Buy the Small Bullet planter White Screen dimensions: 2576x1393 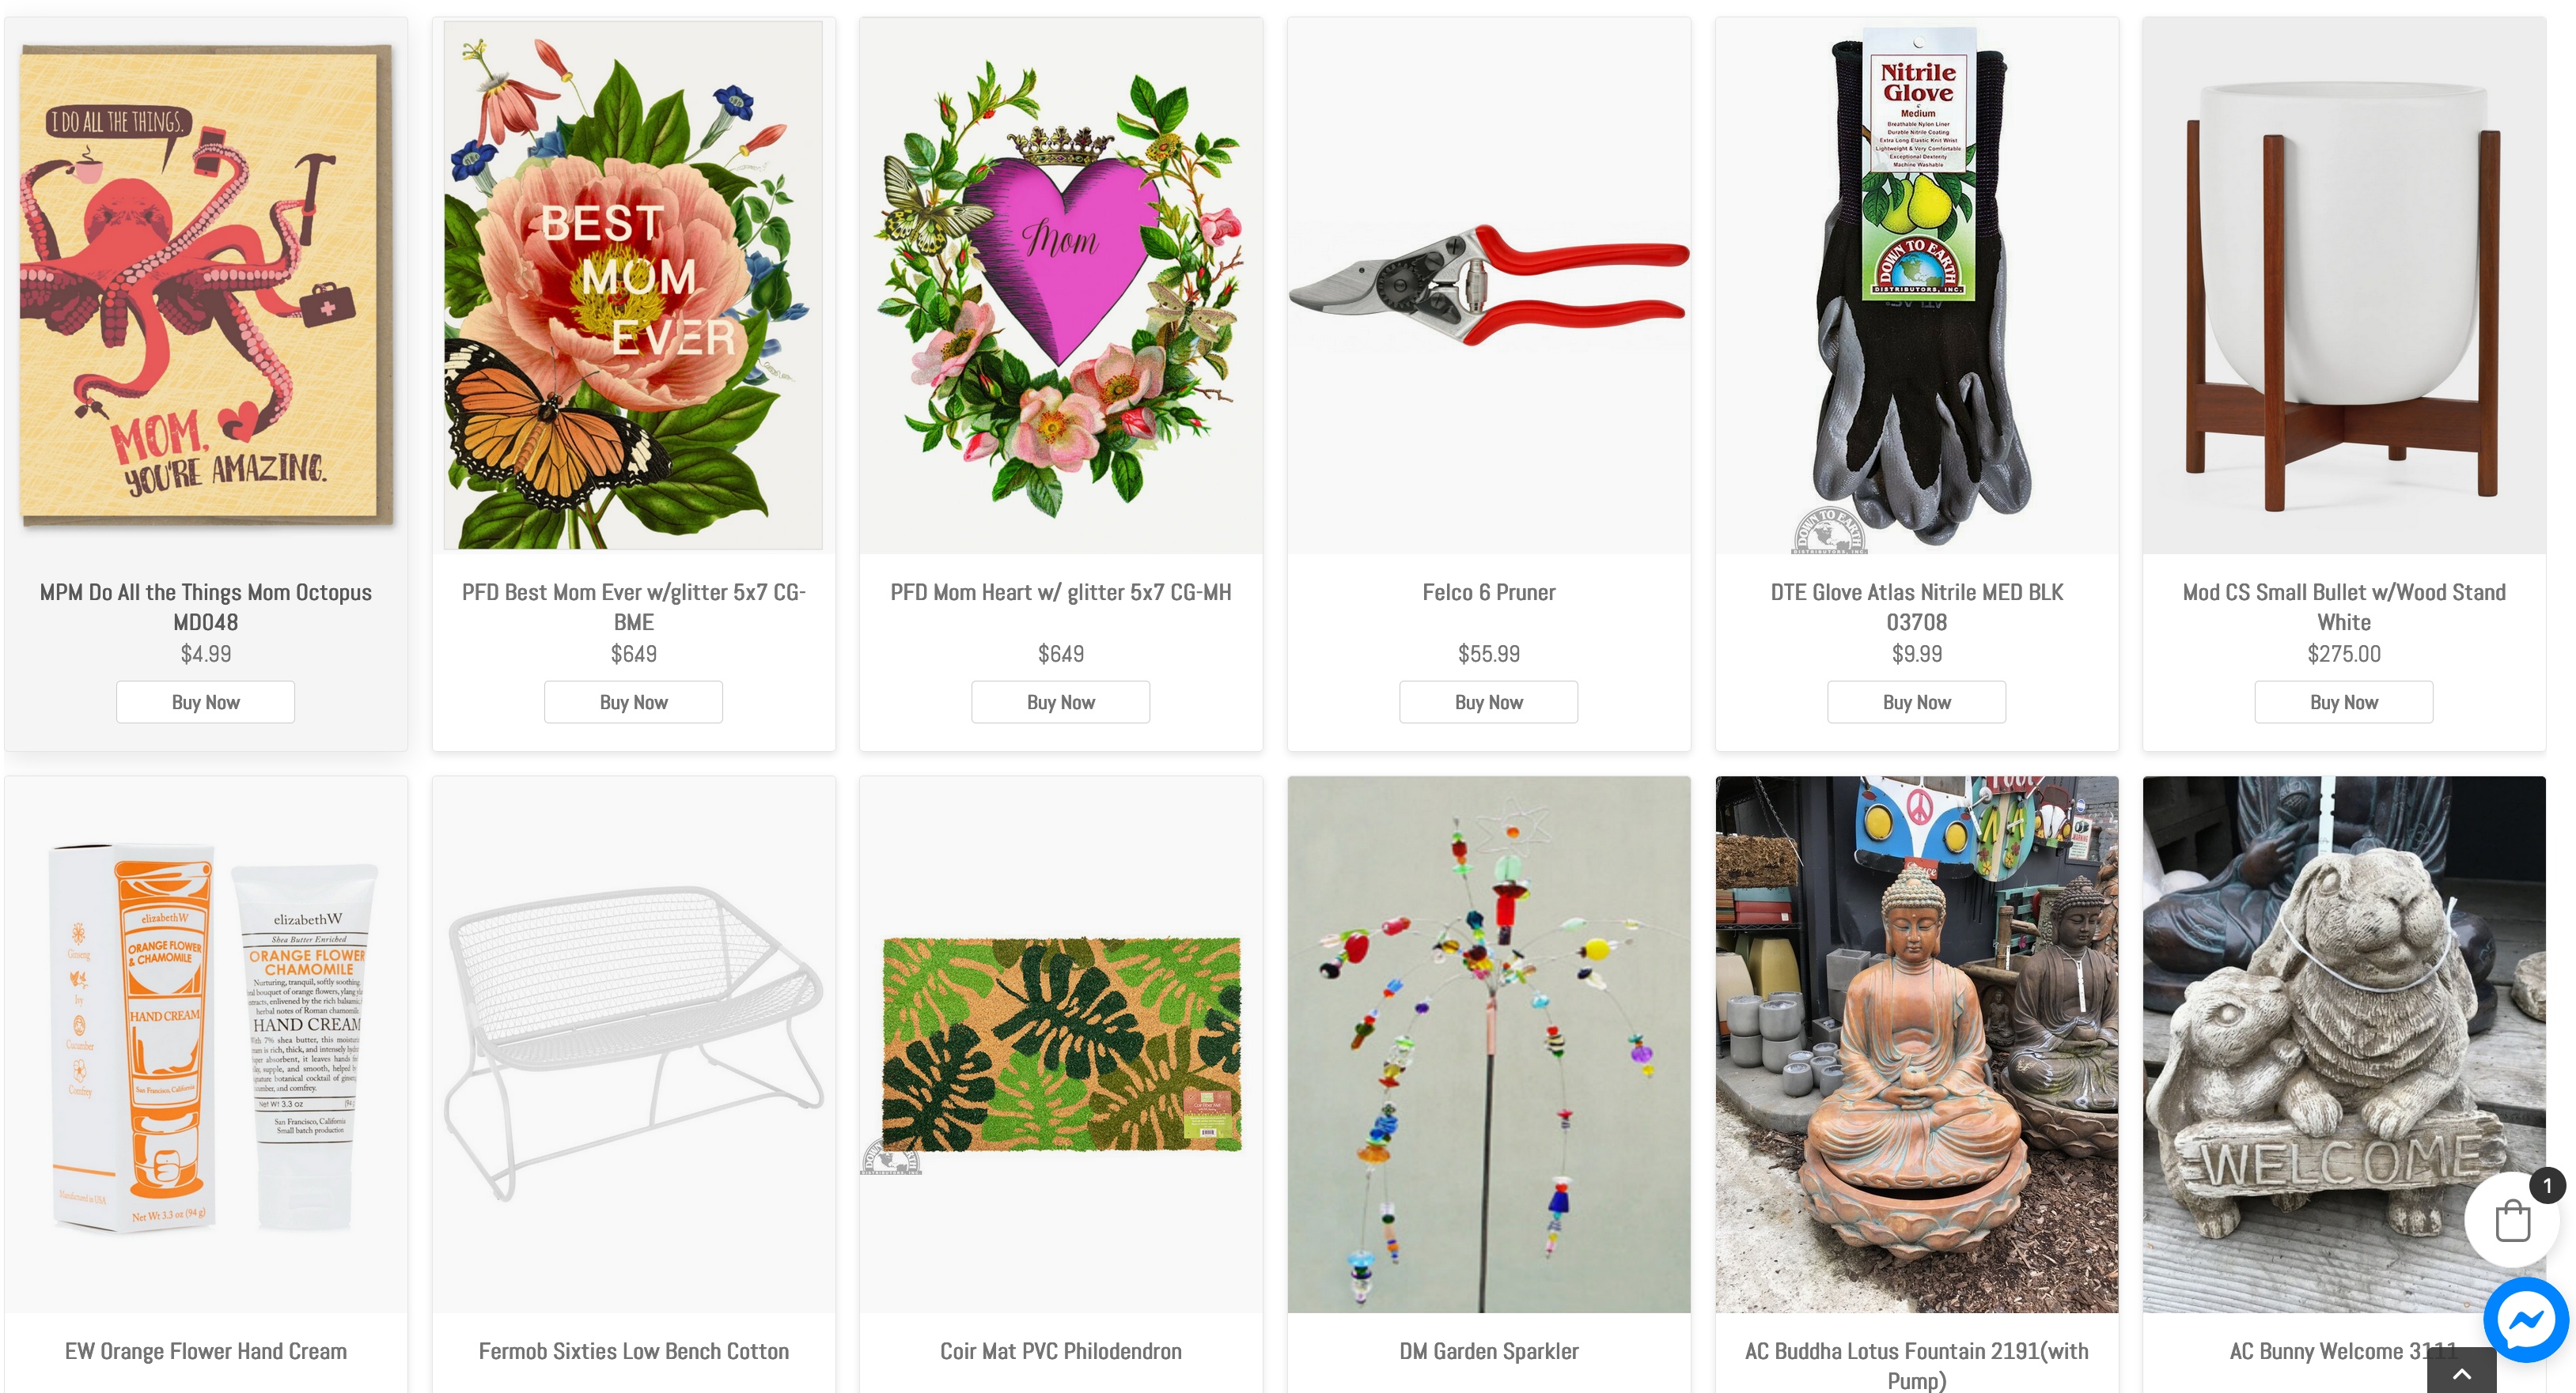pos(2343,701)
